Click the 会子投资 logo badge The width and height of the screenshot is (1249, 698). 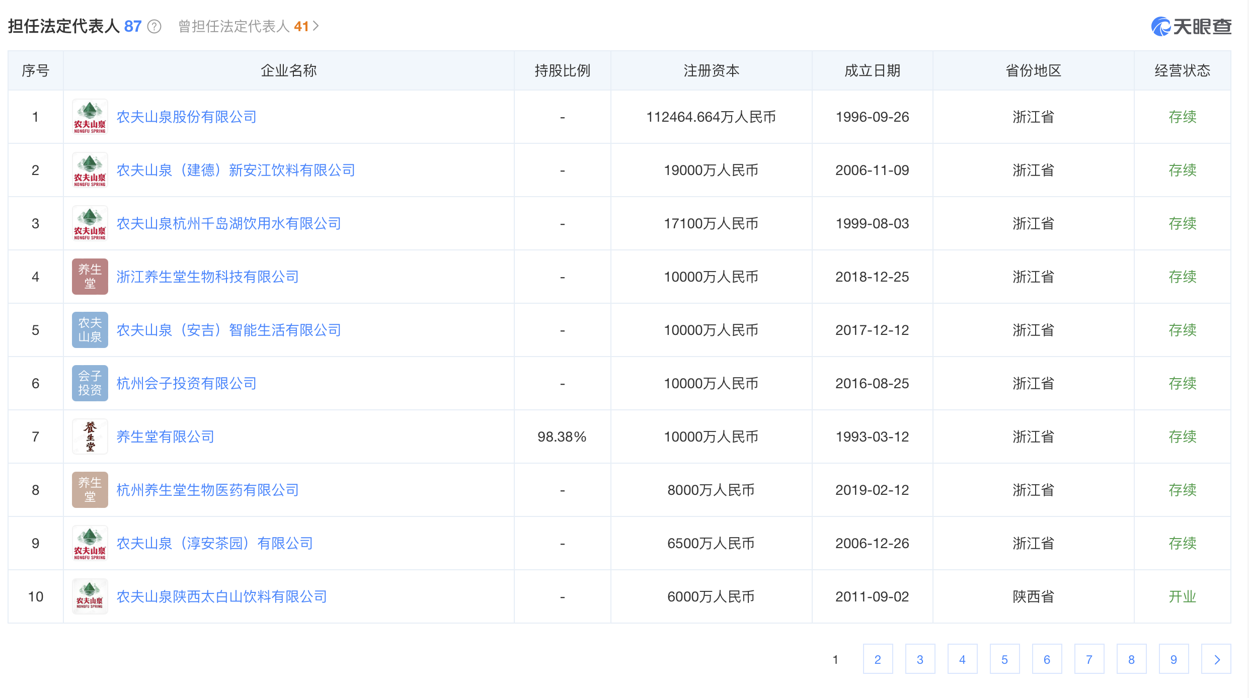(90, 383)
